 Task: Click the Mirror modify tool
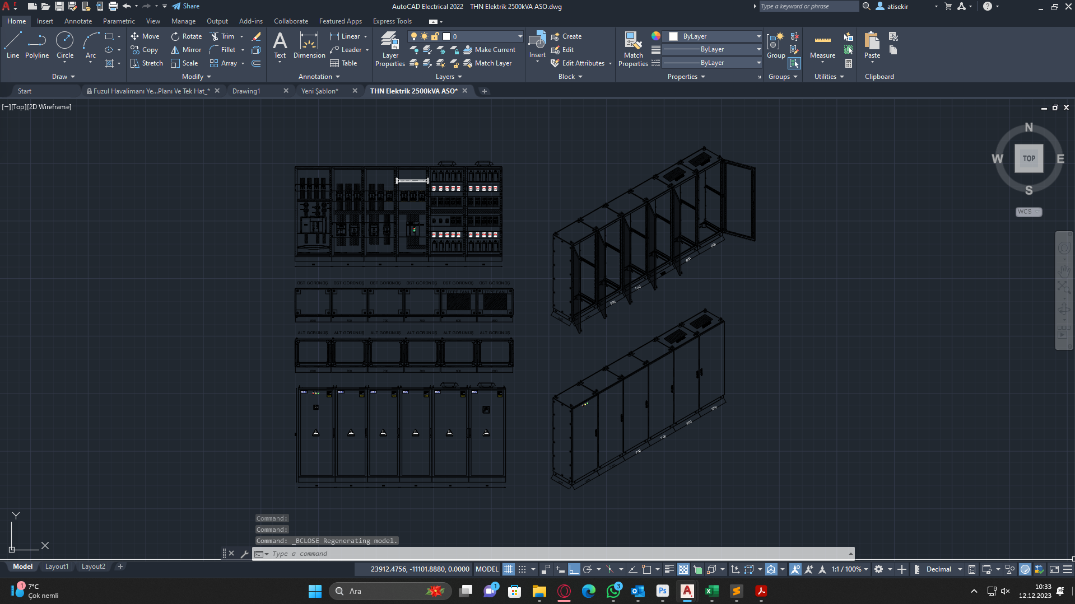(x=186, y=50)
